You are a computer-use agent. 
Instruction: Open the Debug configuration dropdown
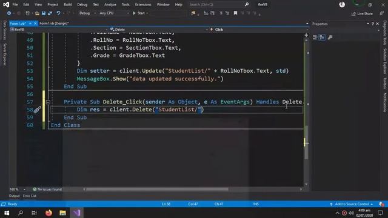click(87, 13)
